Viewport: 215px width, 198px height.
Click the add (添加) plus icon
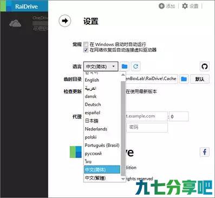click(x=162, y=6)
